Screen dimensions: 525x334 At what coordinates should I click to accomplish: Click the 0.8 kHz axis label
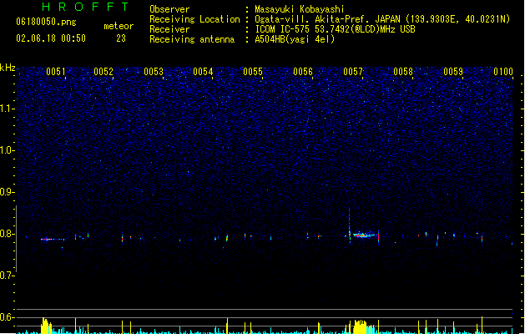pos(8,234)
